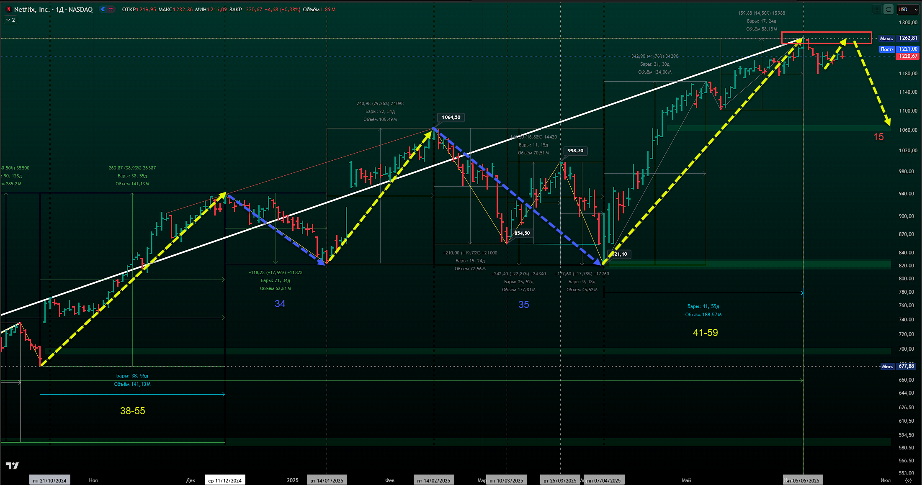Screen dimensions: 922x485
Task: Click the чт 05/06/2025 date marker
Action: click(x=803, y=480)
